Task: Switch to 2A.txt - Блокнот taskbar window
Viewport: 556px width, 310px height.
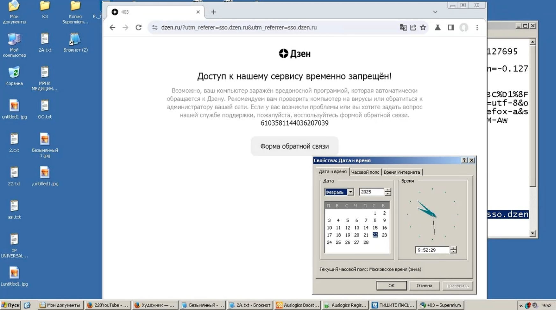Action: pos(250,305)
